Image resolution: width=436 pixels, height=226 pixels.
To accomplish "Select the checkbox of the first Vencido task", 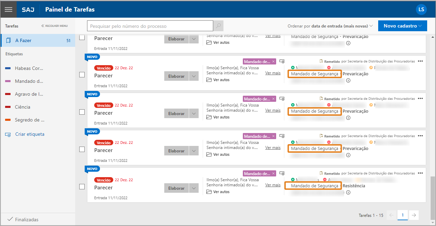I will coord(82,75).
